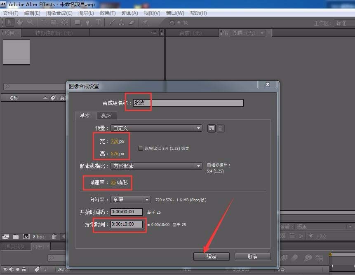Open the 效果(T) menu
Image resolution: width=355 pixels, height=275 pixels.
pos(108,13)
